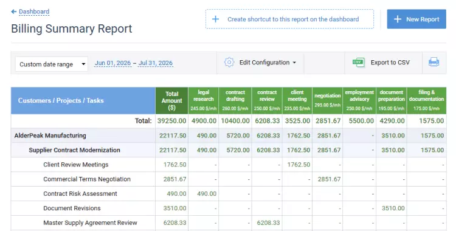Click the contract review column header

click(x=267, y=100)
